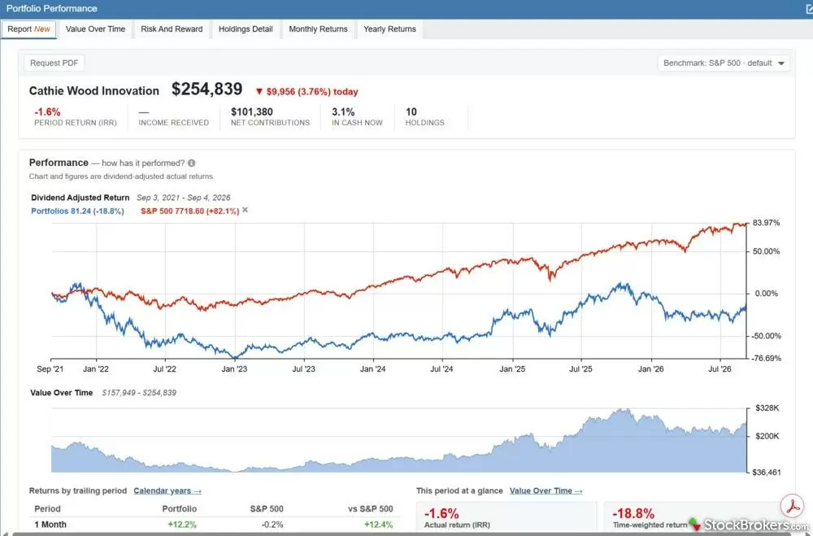Click the +12.4% vs S&P 500 cell
The width and height of the screenshot is (813, 536).
click(379, 525)
